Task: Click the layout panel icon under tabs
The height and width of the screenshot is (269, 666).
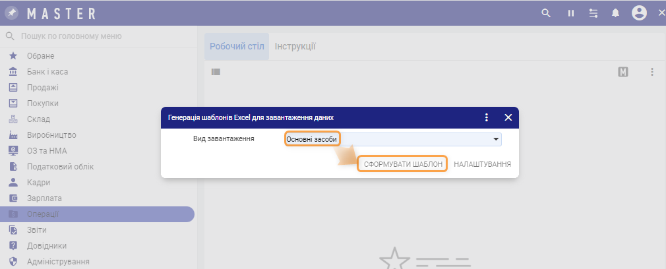Action: pyautogui.click(x=216, y=72)
